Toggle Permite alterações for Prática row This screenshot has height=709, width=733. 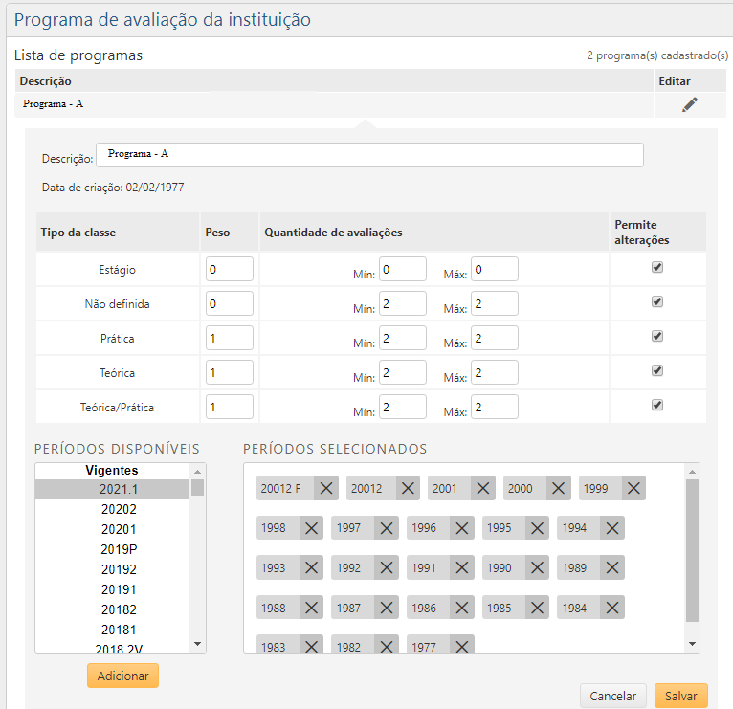click(x=657, y=337)
